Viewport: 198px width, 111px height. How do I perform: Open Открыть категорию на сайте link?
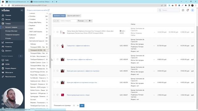(x=37, y=10)
